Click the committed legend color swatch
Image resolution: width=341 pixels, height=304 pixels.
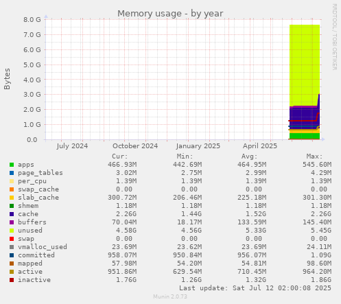coord(12,255)
